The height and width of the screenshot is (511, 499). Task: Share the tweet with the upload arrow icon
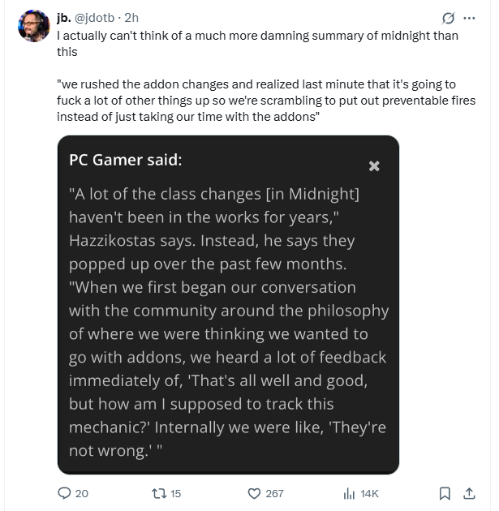click(469, 493)
